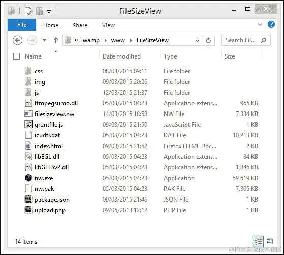The height and width of the screenshot is (255, 284).
Task: Sort by the Size column header
Action: [x=230, y=56]
